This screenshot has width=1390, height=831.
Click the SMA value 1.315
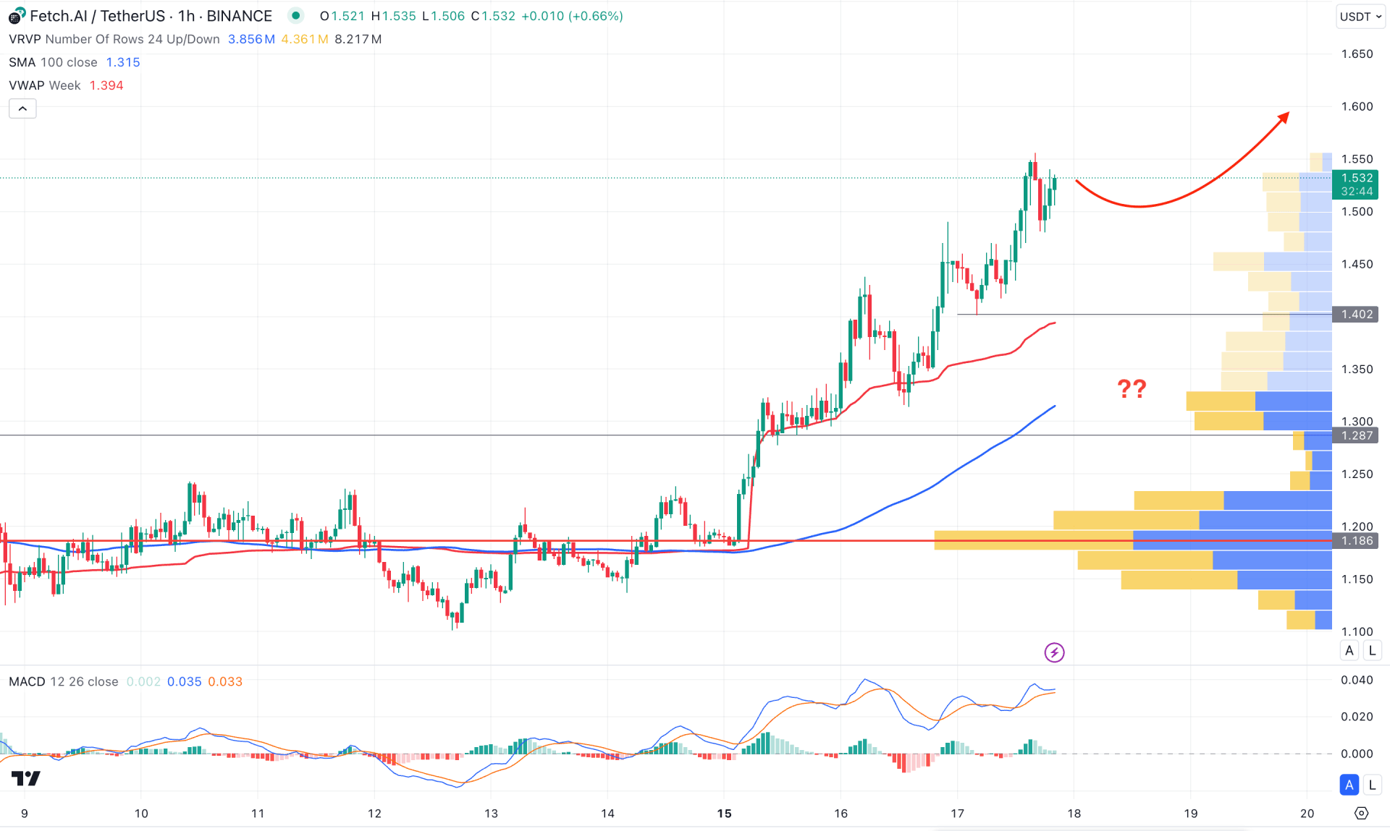click(x=123, y=62)
